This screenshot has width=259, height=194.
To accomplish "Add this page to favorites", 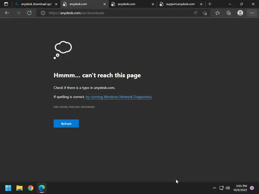I will pyautogui.click(x=205, y=13).
